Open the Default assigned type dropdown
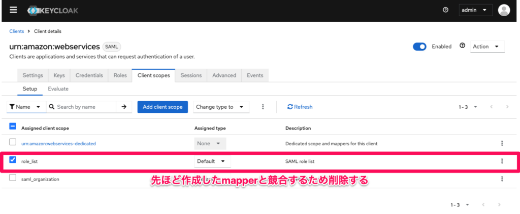 coord(212,161)
